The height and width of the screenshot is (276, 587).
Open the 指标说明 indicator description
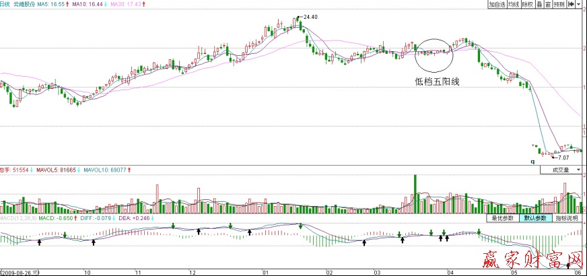tap(567, 218)
